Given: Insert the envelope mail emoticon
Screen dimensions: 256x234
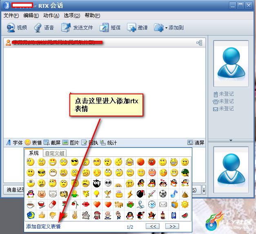Looking at the screenshot, I should pos(163,205).
